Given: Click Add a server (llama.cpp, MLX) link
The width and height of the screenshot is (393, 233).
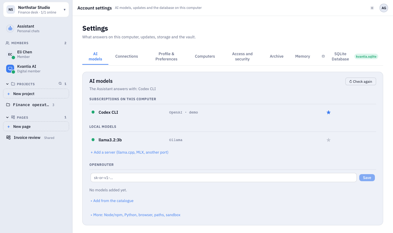Looking at the screenshot, I should (129, 152).
